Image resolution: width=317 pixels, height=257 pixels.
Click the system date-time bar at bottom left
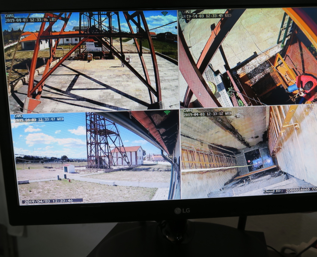[52, 201]
